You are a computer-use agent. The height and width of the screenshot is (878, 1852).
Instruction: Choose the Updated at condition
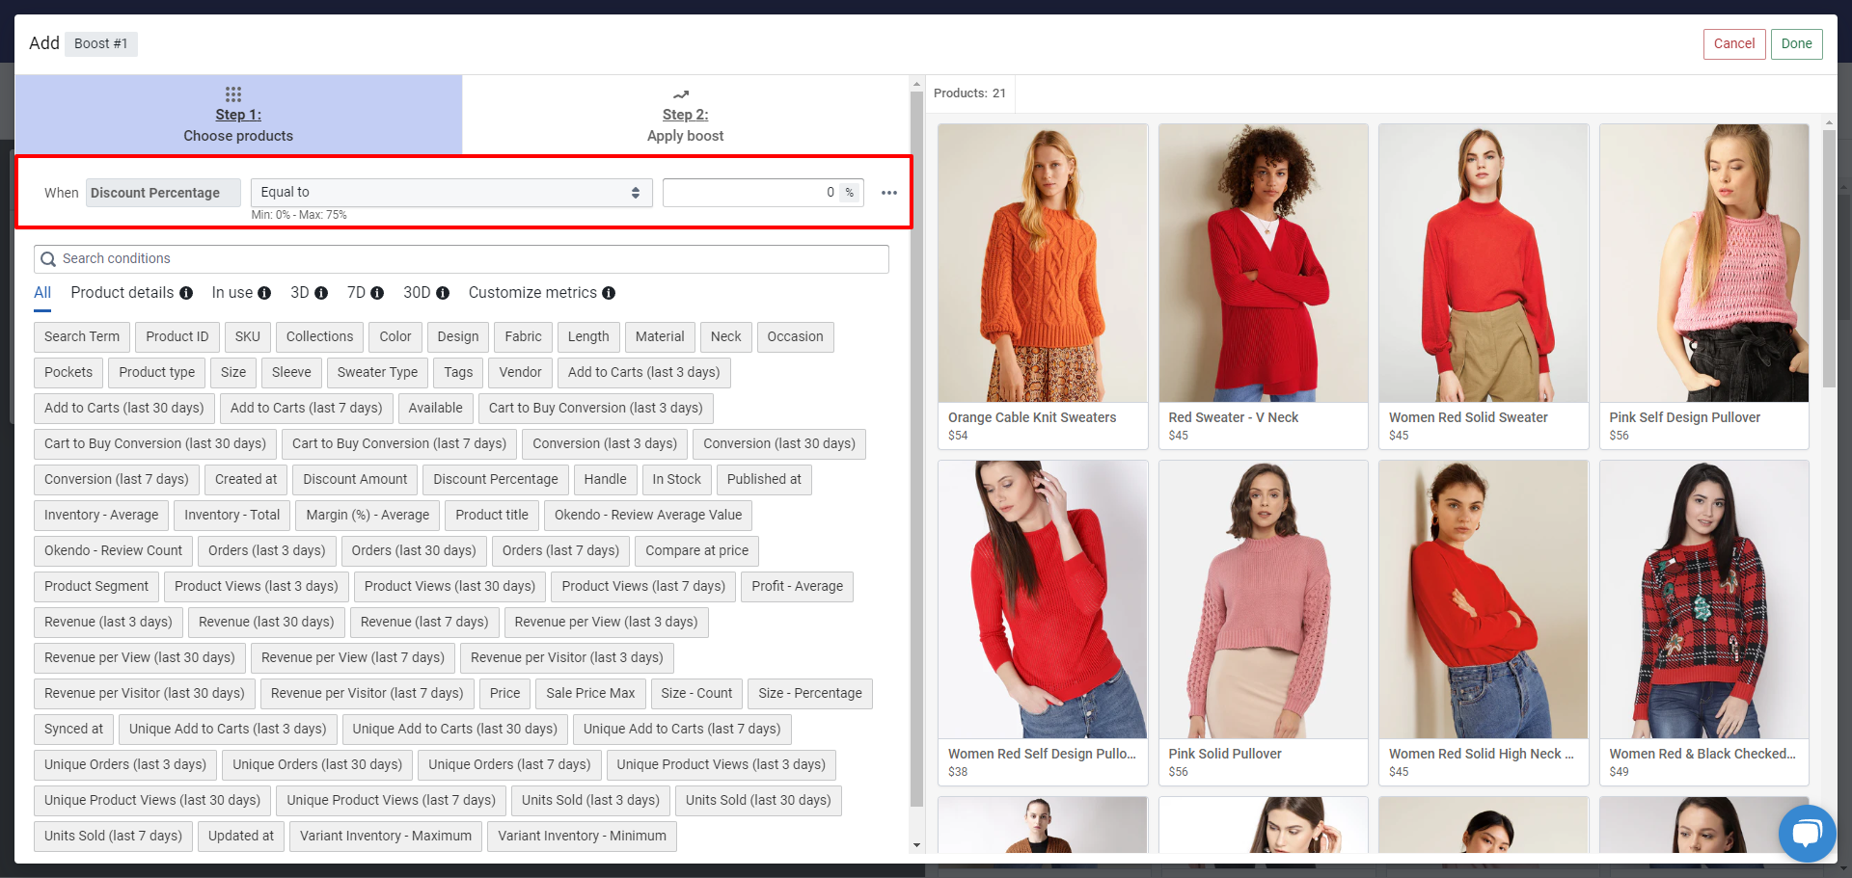tap(241, 837)
